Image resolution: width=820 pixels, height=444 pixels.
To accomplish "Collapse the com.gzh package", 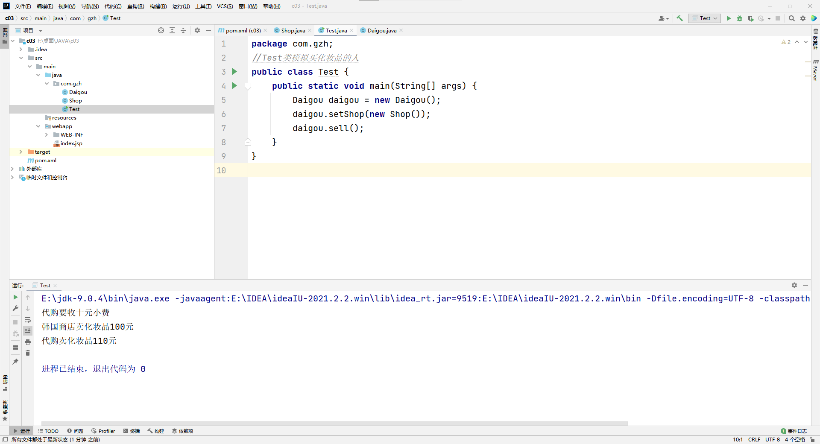I will (47, 84).
